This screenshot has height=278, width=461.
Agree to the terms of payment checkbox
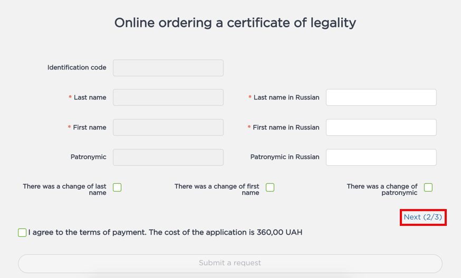click(x=22, y=233)
